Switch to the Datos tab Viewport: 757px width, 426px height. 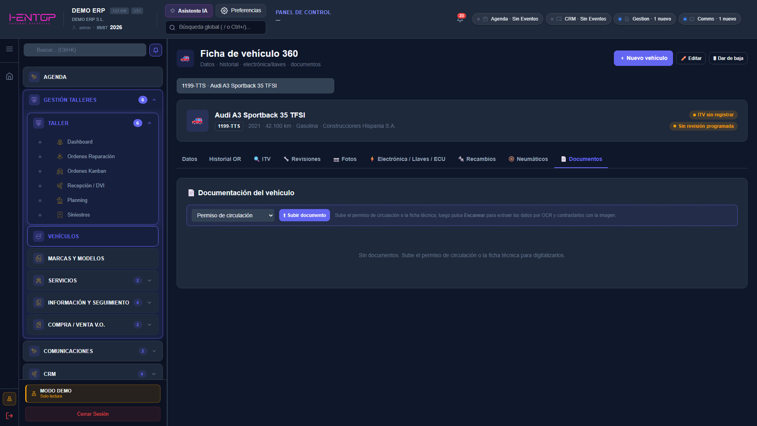tap(190, 159)
